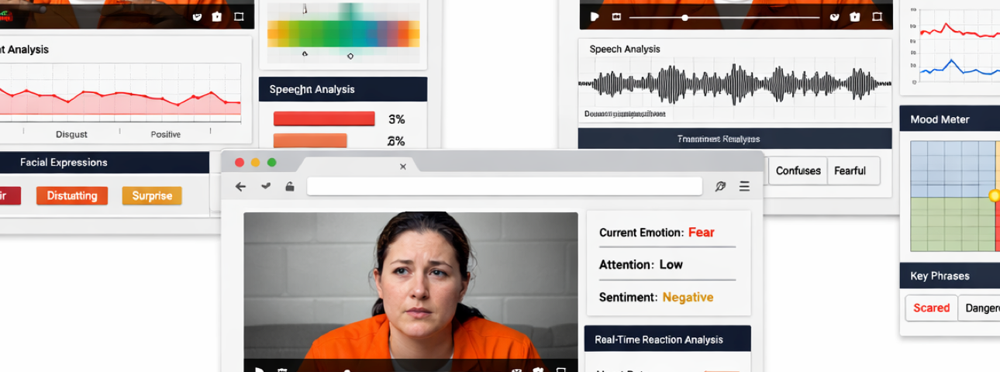
Task: Click the Scared key phrase
Action: (x=931, y=308)
